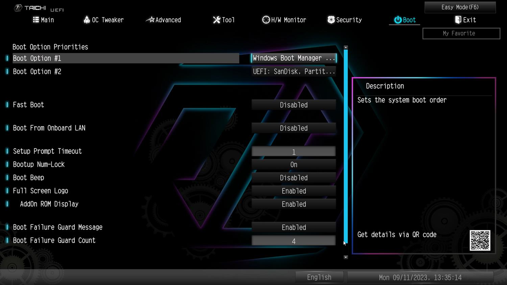Select the Setup Prompt Timeout value field
507x285 pixels.
[x=293, y=152]
